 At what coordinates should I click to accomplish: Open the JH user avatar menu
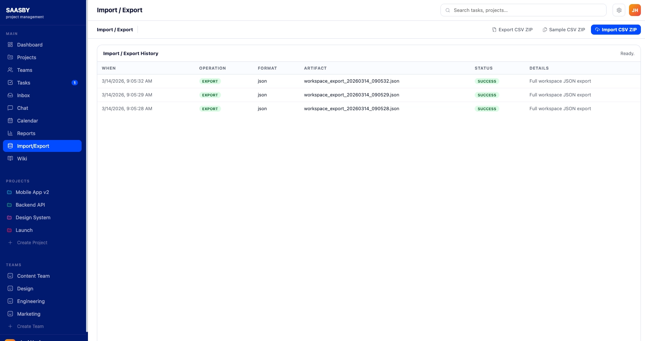pos(635,10)
